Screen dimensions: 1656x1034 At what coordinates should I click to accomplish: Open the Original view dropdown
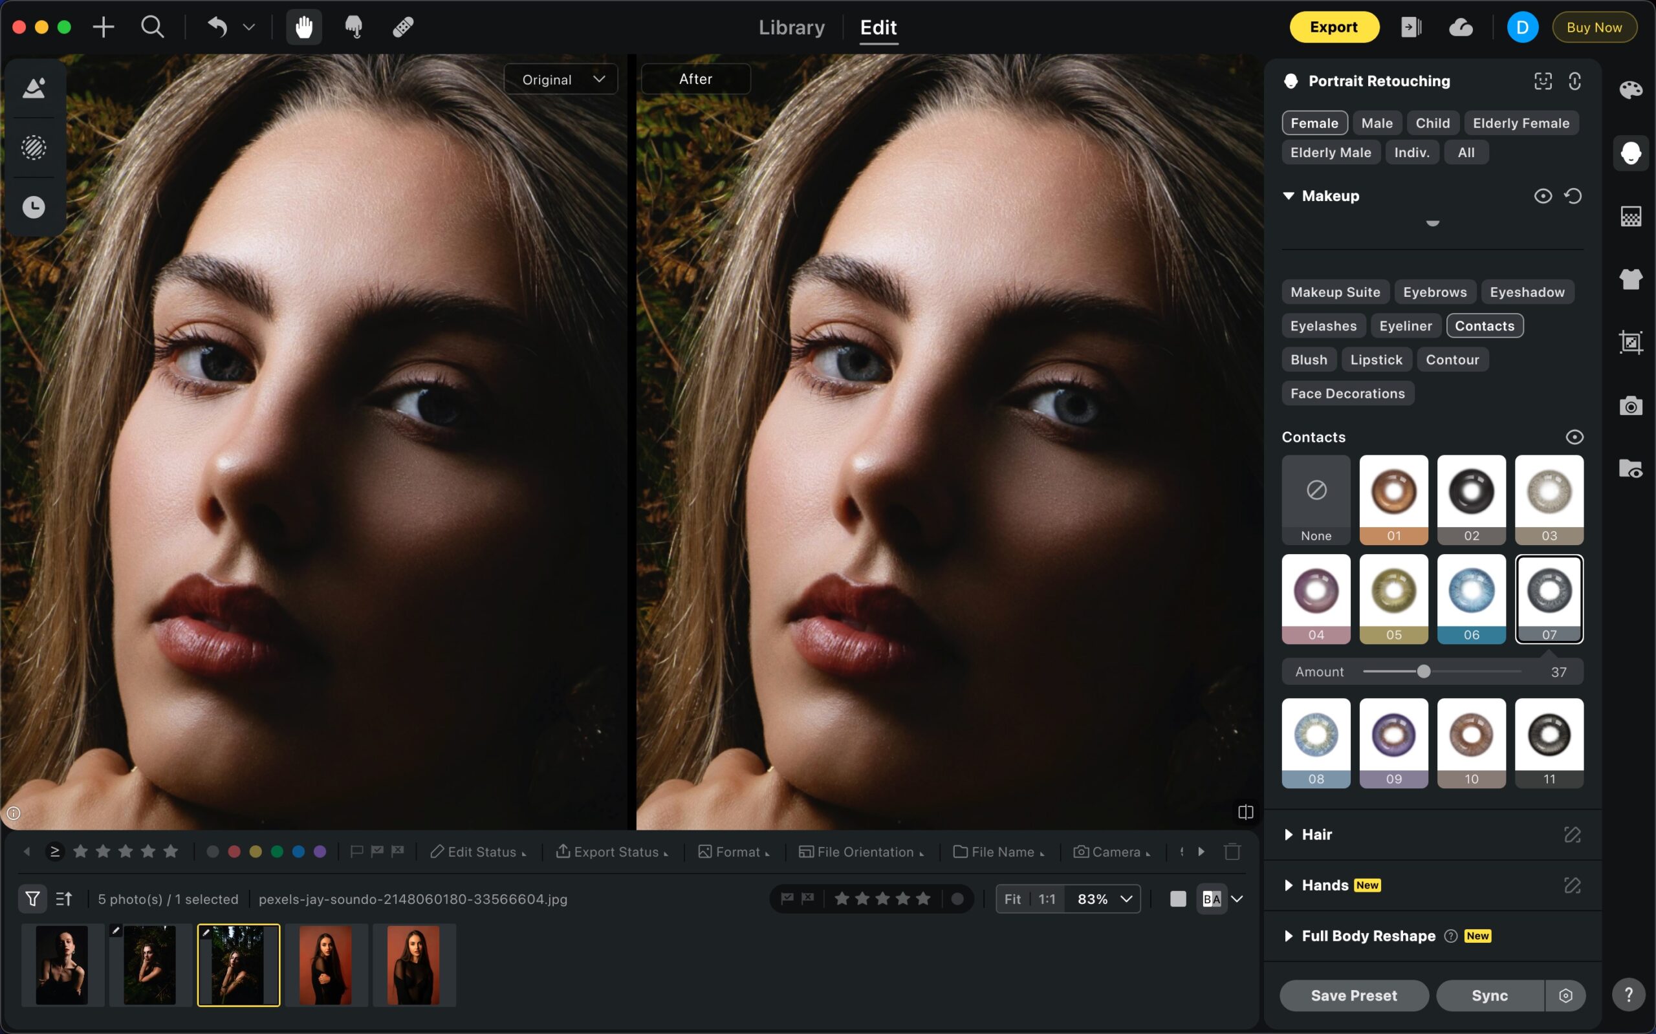pos(561,80)
